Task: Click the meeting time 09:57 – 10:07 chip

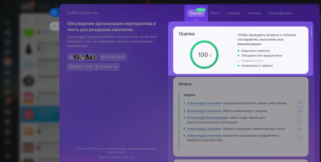Action: point(81,67)
